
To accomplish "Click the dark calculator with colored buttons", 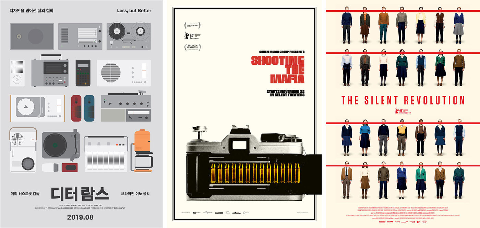I will (83, 73).
